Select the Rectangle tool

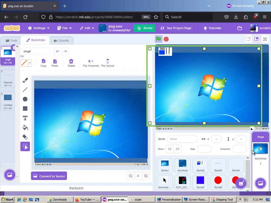(x=25, y=108)
